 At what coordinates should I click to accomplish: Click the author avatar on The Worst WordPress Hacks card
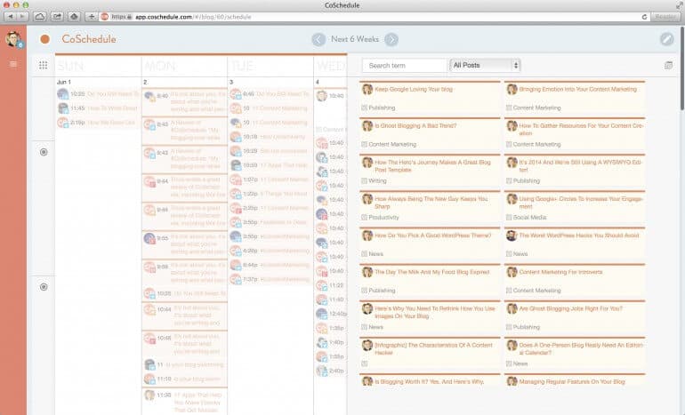click(512, 235)
